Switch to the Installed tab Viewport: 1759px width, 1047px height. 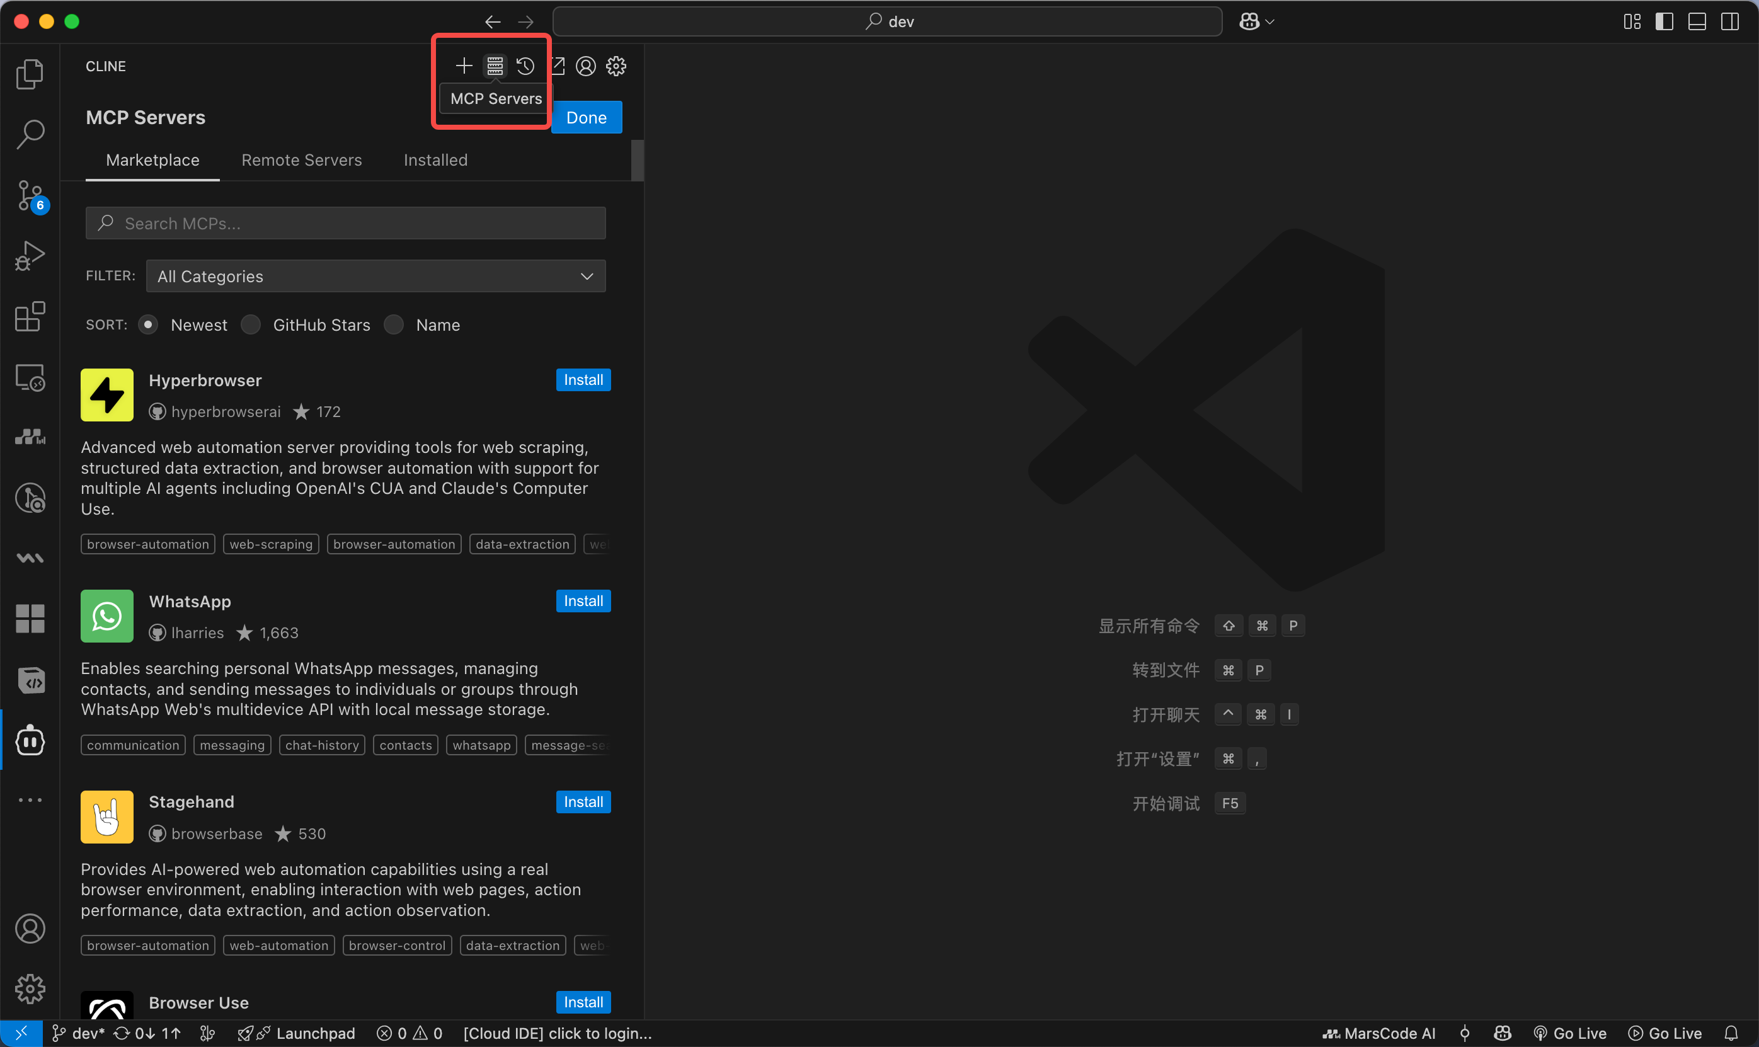pos(435,160)
